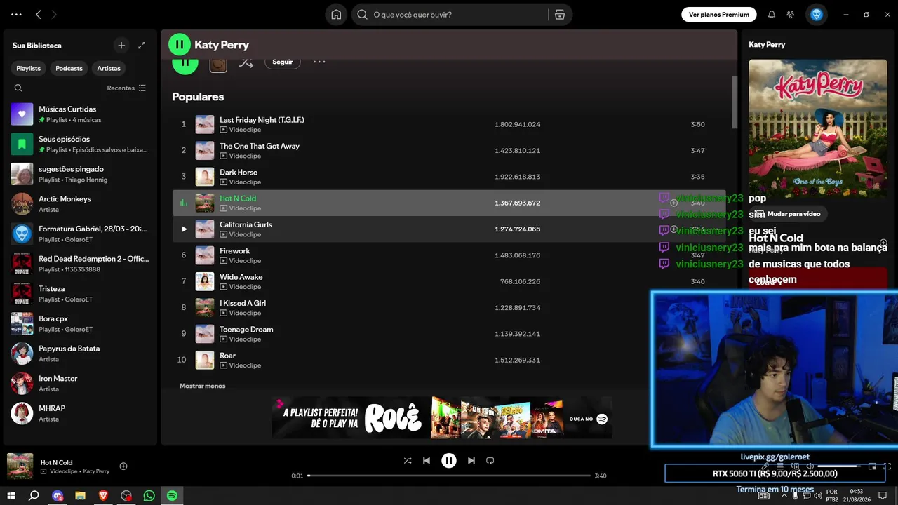The height and width of the screenshot is (505, 898).
Task: Filter library by Artistas
Action: click(109, 68)
